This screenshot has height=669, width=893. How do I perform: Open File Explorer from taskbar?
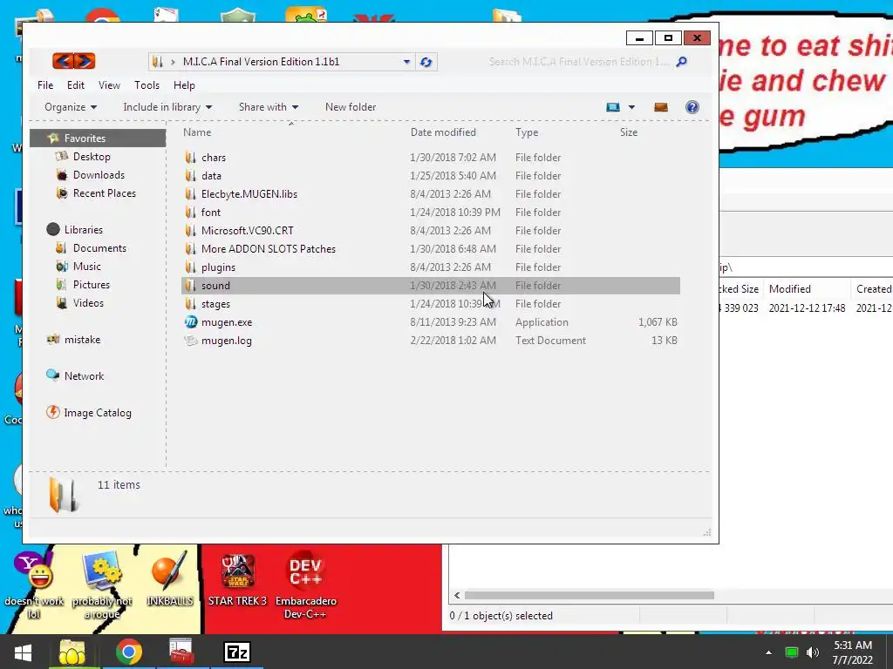point(72,652)
